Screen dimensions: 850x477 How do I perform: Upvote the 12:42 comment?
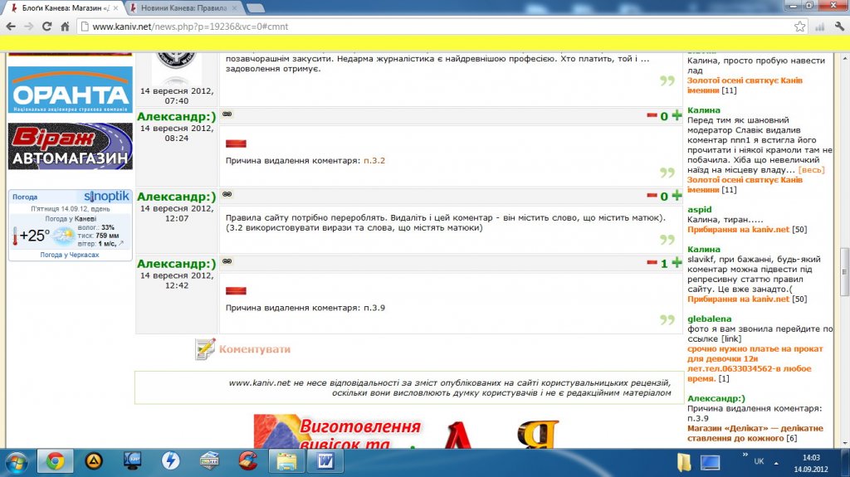(677, 262)
